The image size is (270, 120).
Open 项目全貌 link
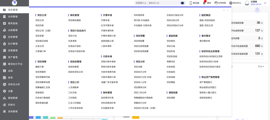point(138,67)
